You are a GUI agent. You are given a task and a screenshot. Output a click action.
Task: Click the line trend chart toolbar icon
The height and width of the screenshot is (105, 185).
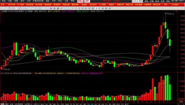(16, 8)
